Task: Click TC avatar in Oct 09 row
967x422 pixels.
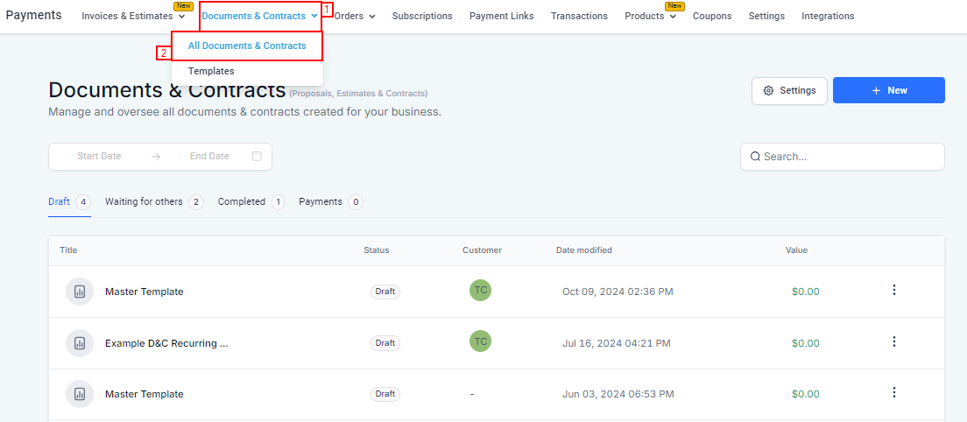Action: pos(480,290)
